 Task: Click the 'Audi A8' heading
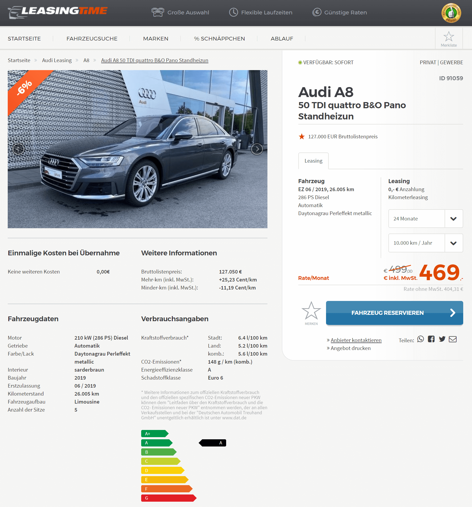coord(326,92)
